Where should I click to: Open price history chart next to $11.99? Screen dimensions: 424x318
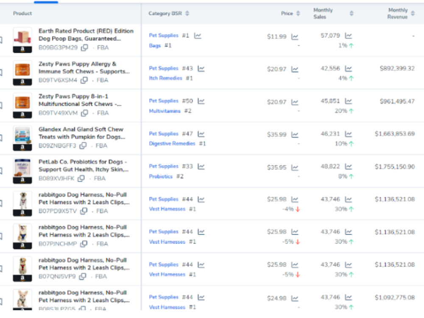[x=295, y=36]
